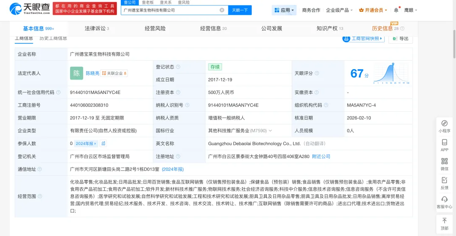Clear the search box text
This screenshot has width=456, height=236.
coord(222,10)
